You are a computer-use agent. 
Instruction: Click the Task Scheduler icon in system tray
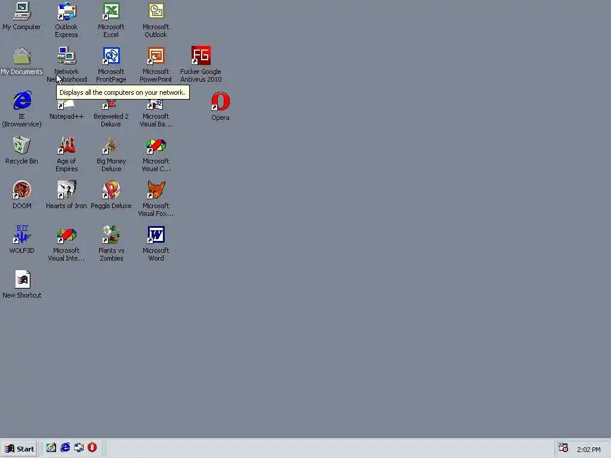point(563,448)
